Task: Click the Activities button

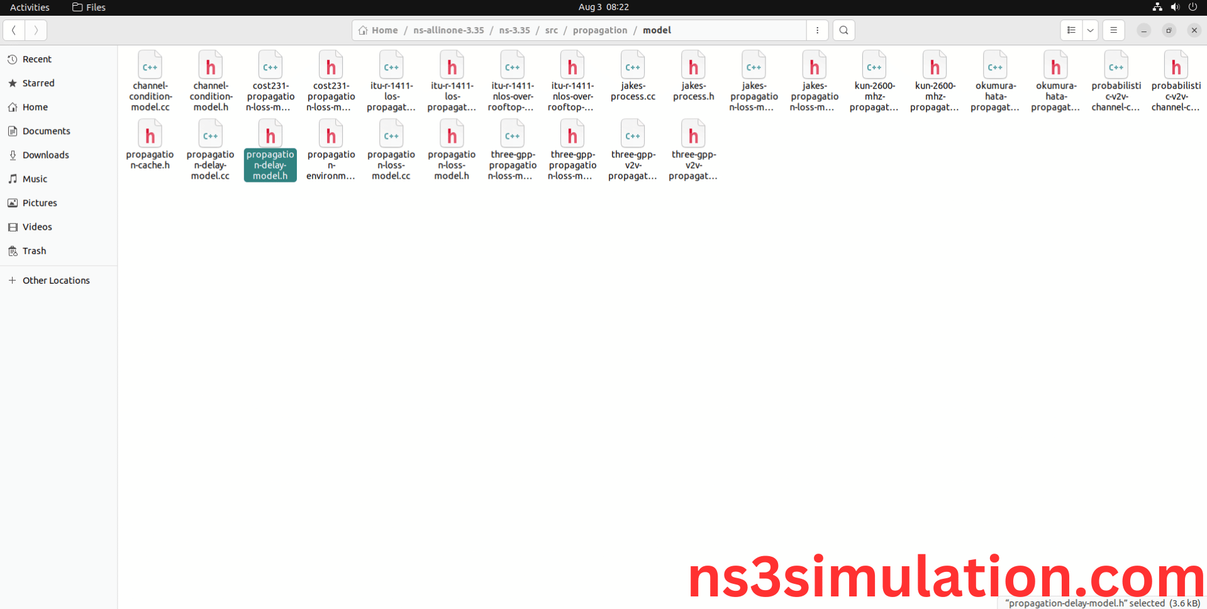Action: pyautogui.click(x=30, y=7)
